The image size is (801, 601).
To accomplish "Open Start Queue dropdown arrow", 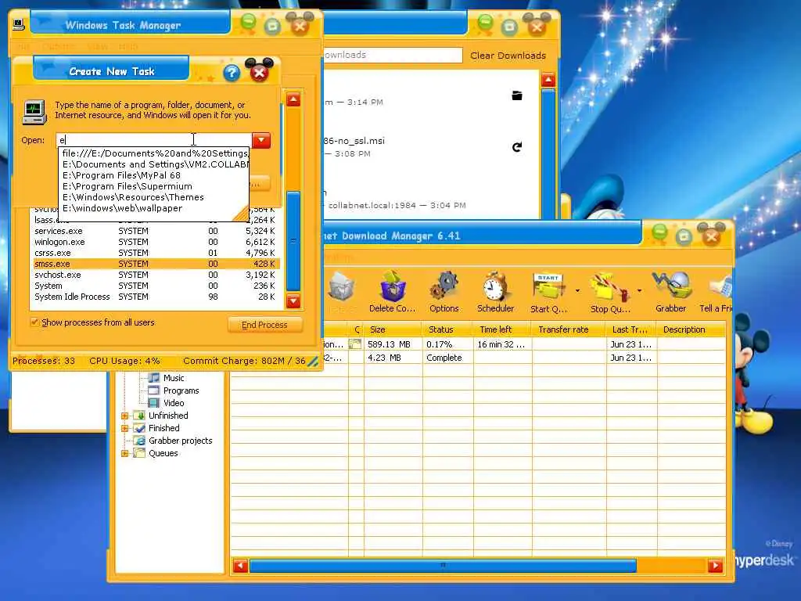I will point(577,291).
